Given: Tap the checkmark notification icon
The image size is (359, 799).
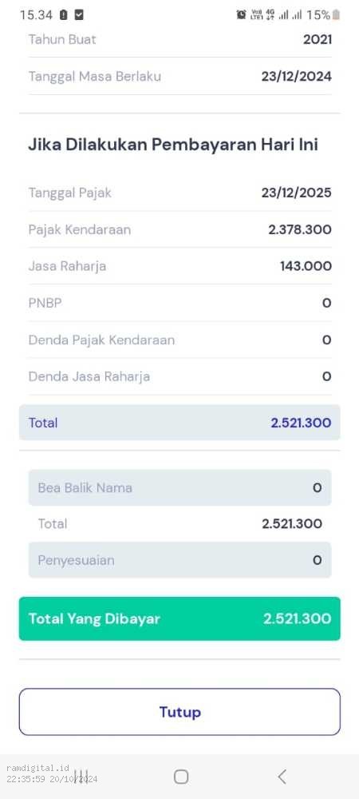Looking at the screenshot, I should (79, 14).
